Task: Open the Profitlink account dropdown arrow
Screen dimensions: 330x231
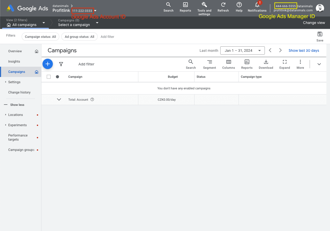Action: click(x=95, y=11)
